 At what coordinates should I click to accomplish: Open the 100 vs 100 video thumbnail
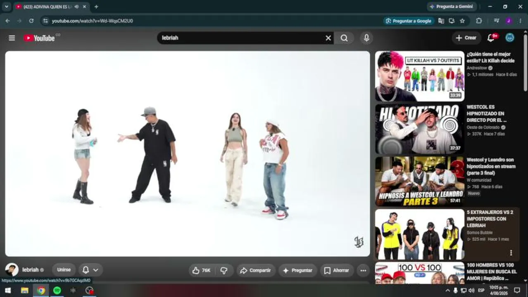(x=419, y=273)
